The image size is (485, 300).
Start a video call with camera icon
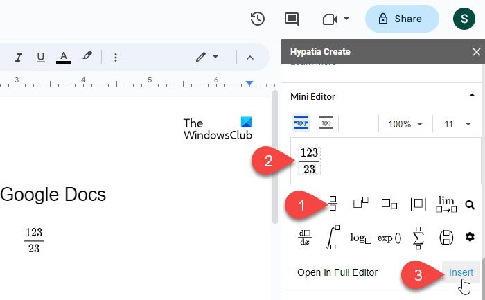tap(330, 19)
